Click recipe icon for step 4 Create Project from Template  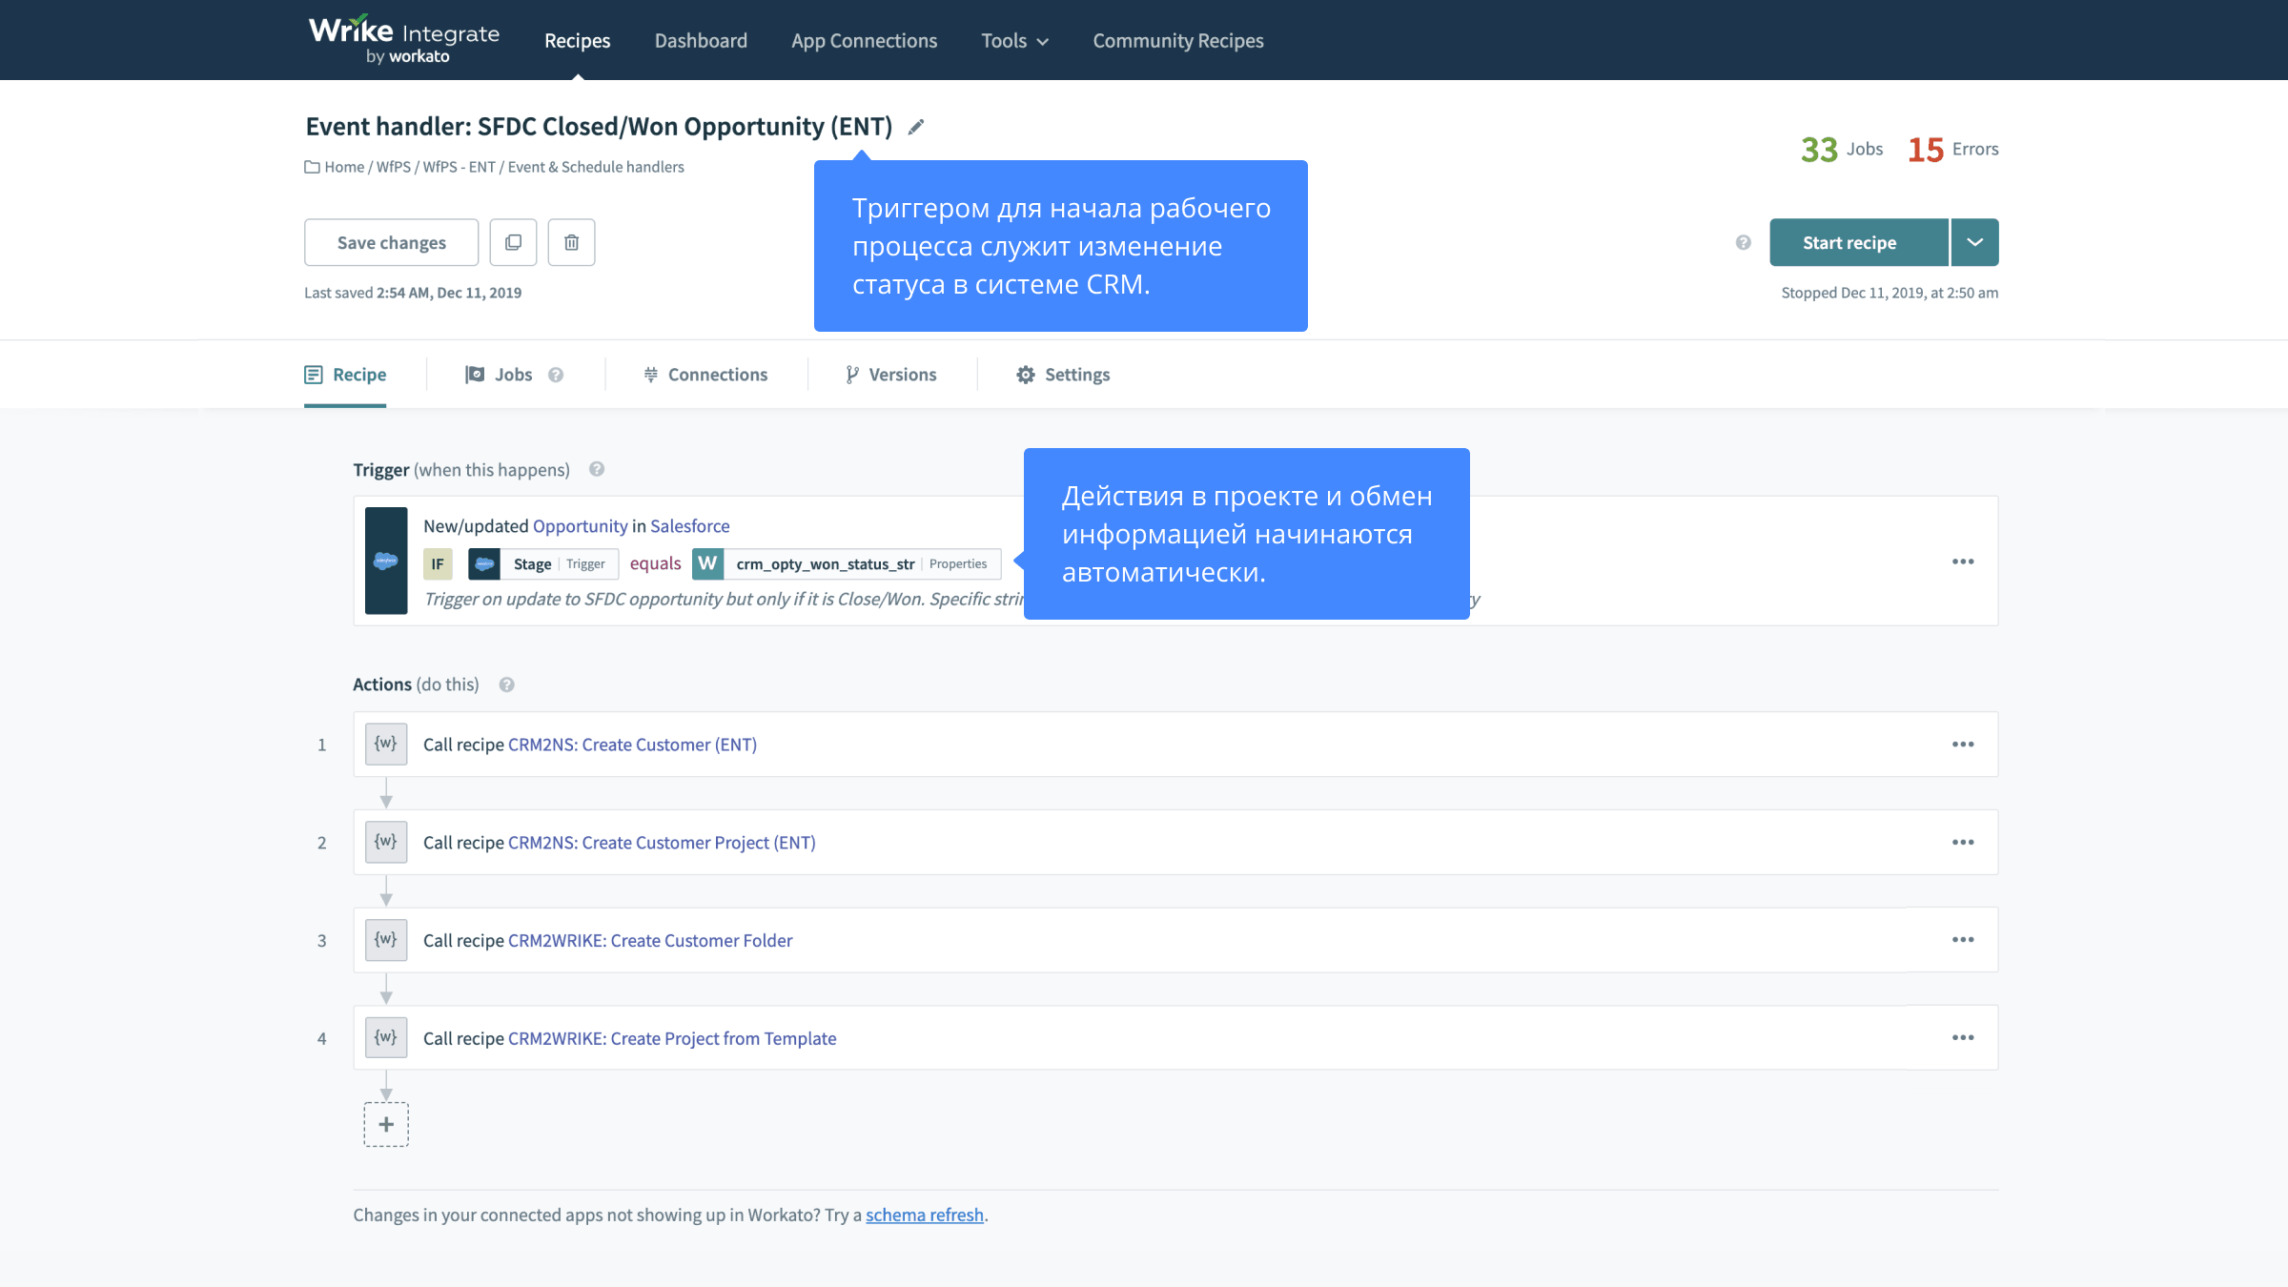point(386,1037)
